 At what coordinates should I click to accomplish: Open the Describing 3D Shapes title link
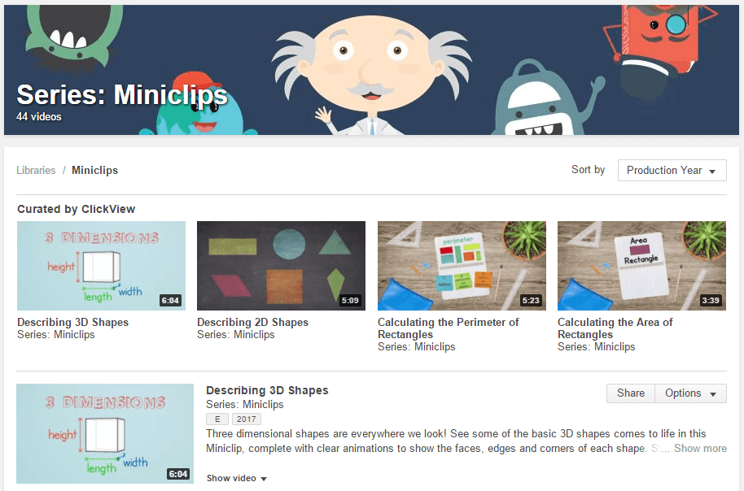73,322
